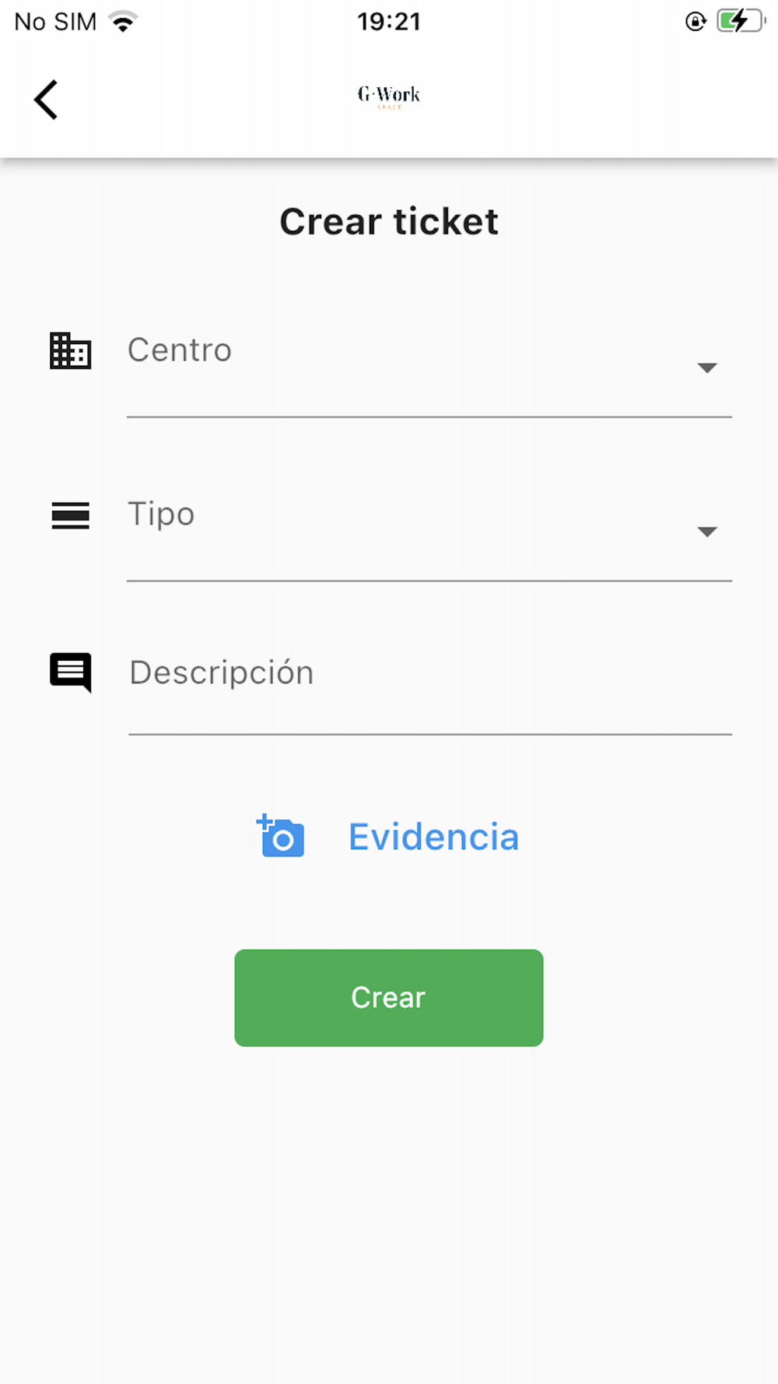This screenshot has width=778, height=1384.
Task: Go back using the arrow icon
Action: [x=46, y=100]
